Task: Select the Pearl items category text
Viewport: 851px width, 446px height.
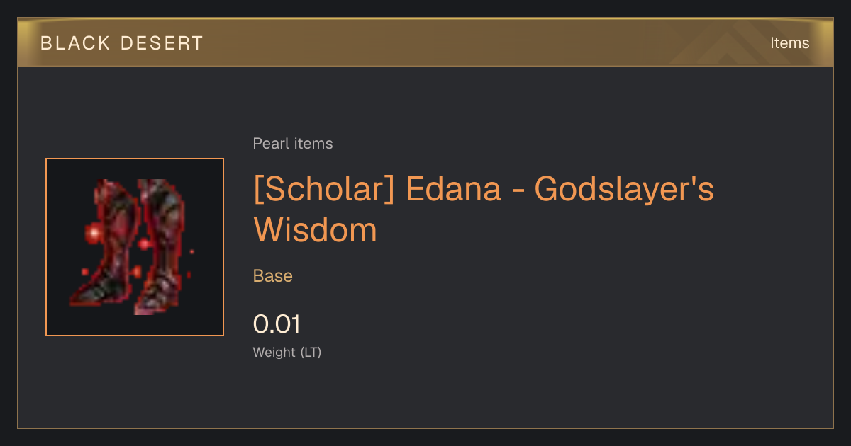Action: (x=293, y=144)
